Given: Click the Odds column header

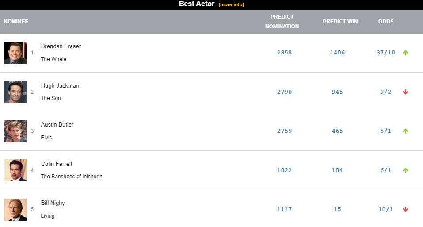Looking at the screenshot, I should [x=386, y=21].
